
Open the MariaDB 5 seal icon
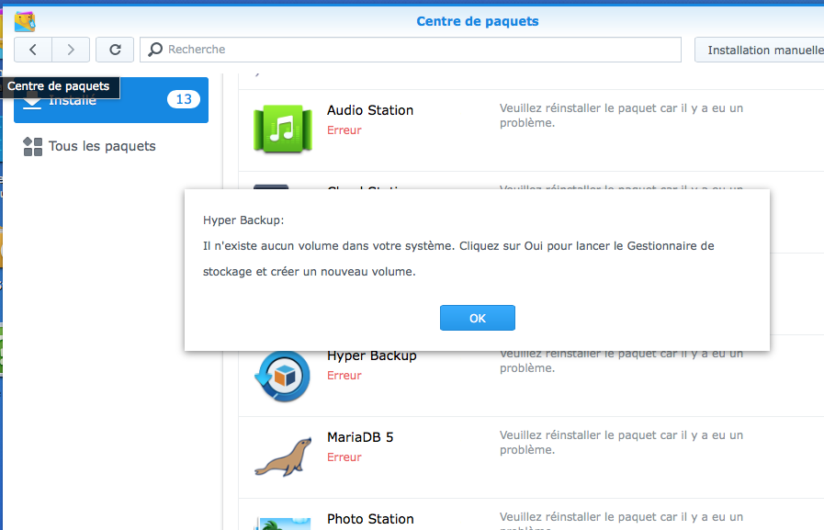[x=283, y=457]
